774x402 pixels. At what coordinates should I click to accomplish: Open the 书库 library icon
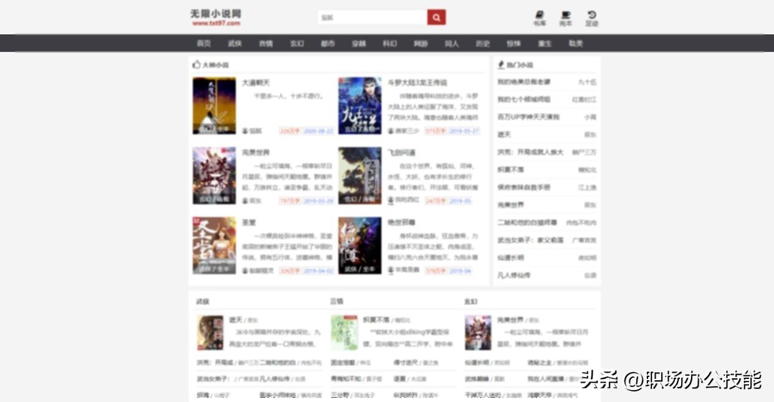point(539,16)
